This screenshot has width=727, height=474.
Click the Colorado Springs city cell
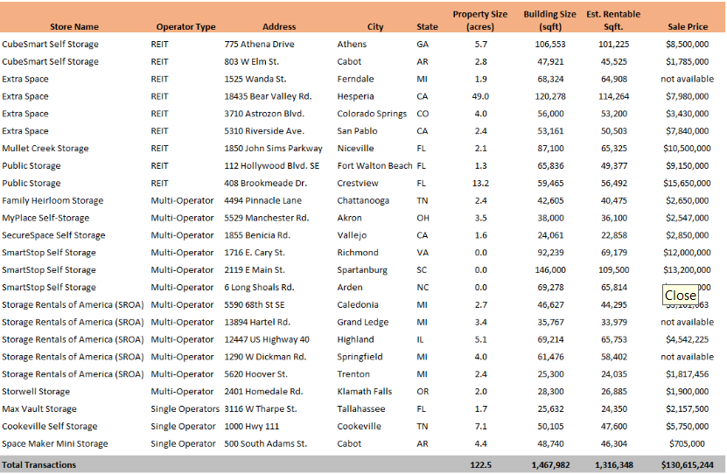[x=372, y=114]
